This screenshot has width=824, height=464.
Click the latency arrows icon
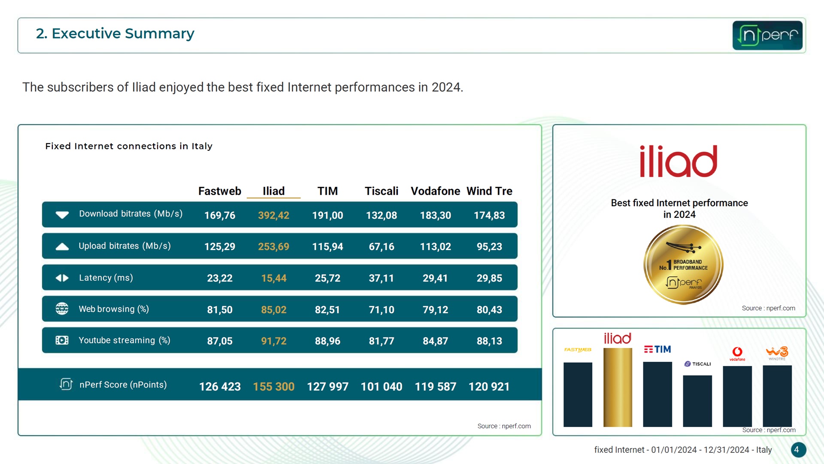(62, 278)
